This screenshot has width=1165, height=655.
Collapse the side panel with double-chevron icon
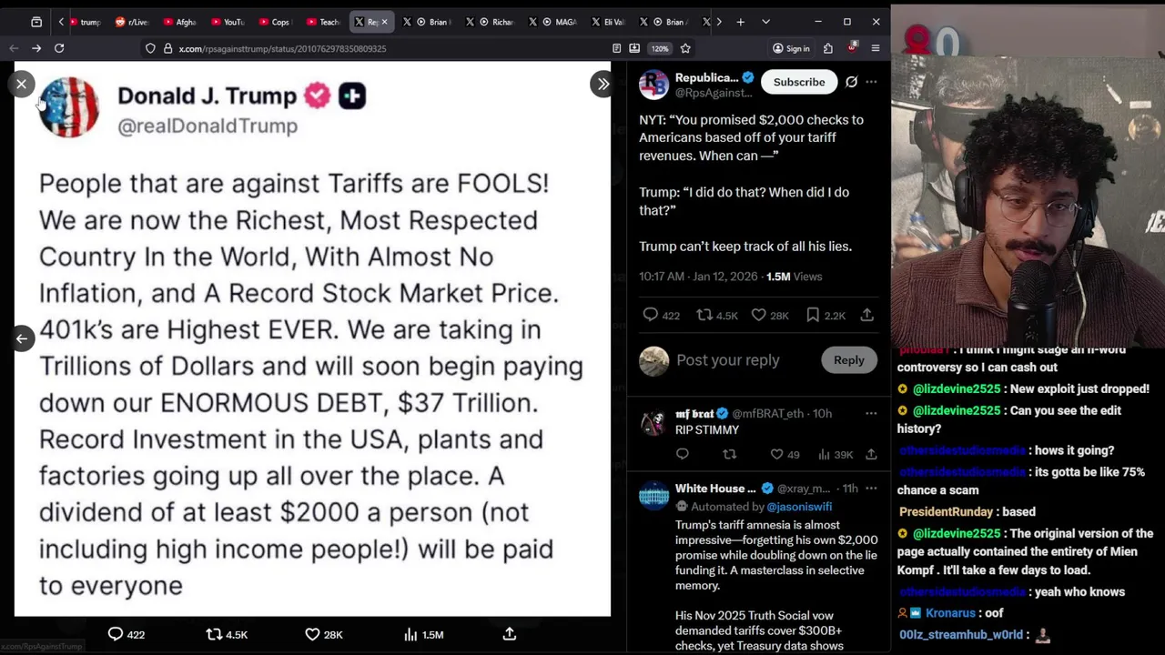coord(603,84)
